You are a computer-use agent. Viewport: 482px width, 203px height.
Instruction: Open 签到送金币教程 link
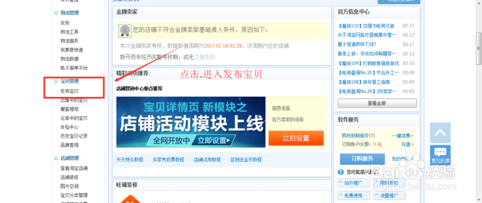246,160
